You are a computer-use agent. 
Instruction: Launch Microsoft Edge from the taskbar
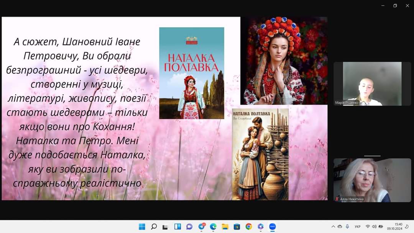[x=213, y=226]
